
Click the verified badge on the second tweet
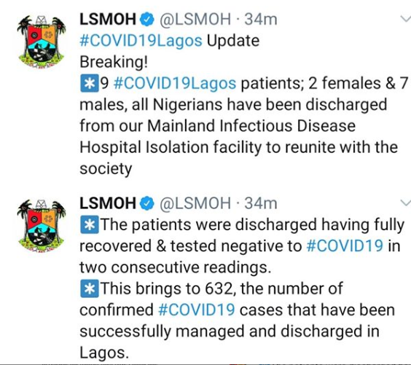pos(147,203)
